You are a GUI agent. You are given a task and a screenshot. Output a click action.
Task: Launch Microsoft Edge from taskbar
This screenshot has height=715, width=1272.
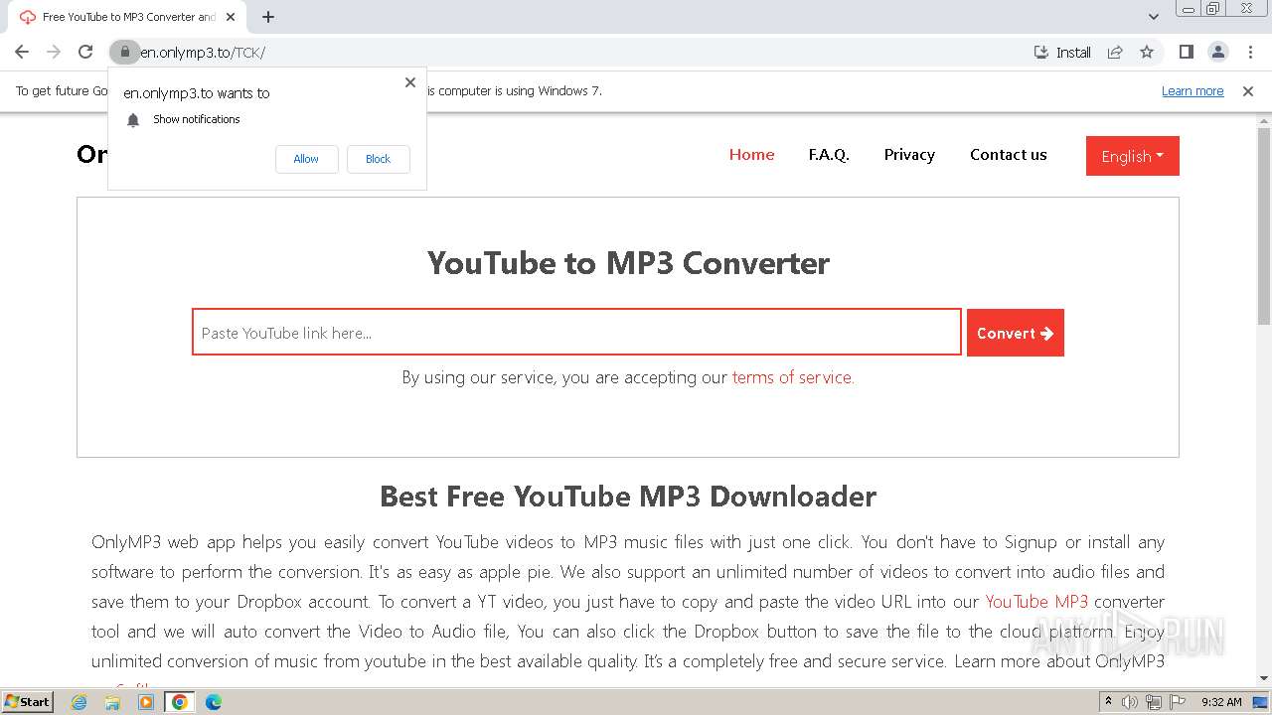213,702
